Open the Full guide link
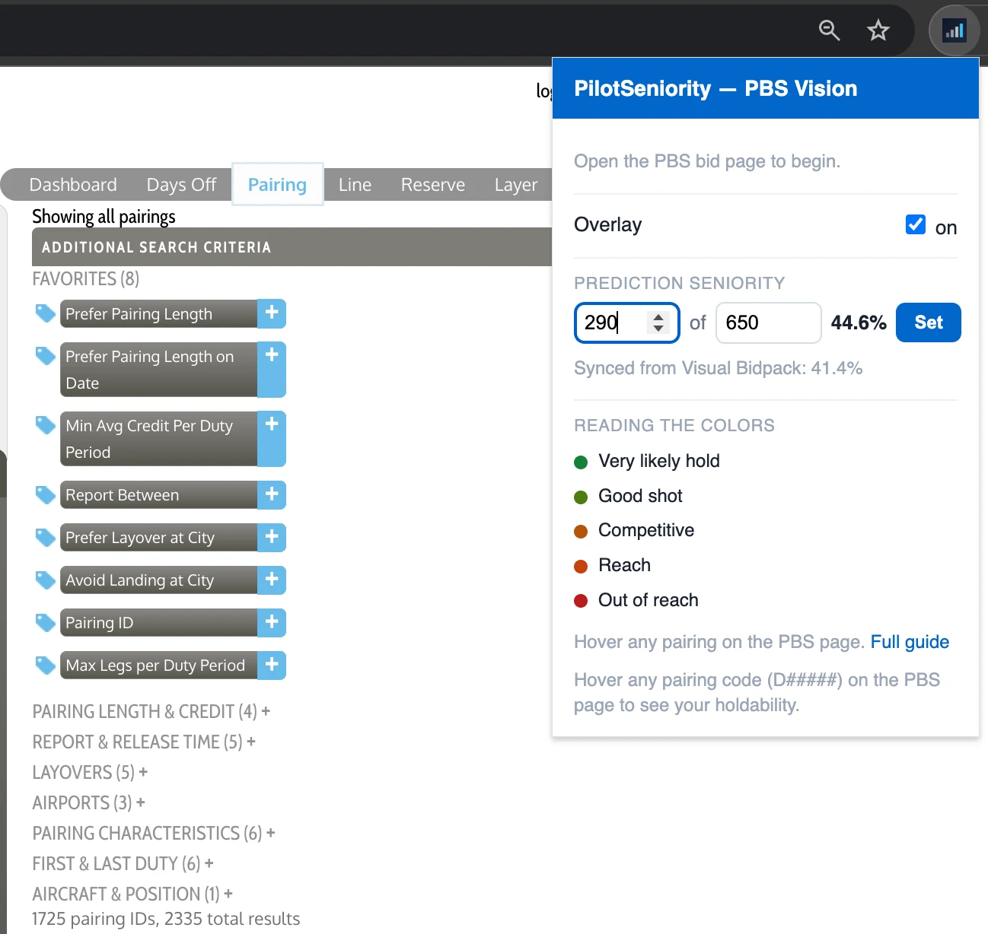Screen dimensions: 988x934 tap(910, 642)
